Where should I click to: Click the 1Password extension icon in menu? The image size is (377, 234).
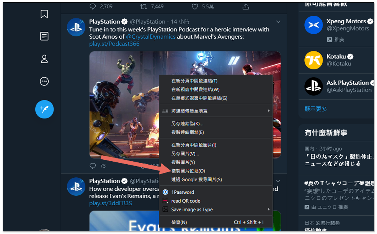(165, 192)
